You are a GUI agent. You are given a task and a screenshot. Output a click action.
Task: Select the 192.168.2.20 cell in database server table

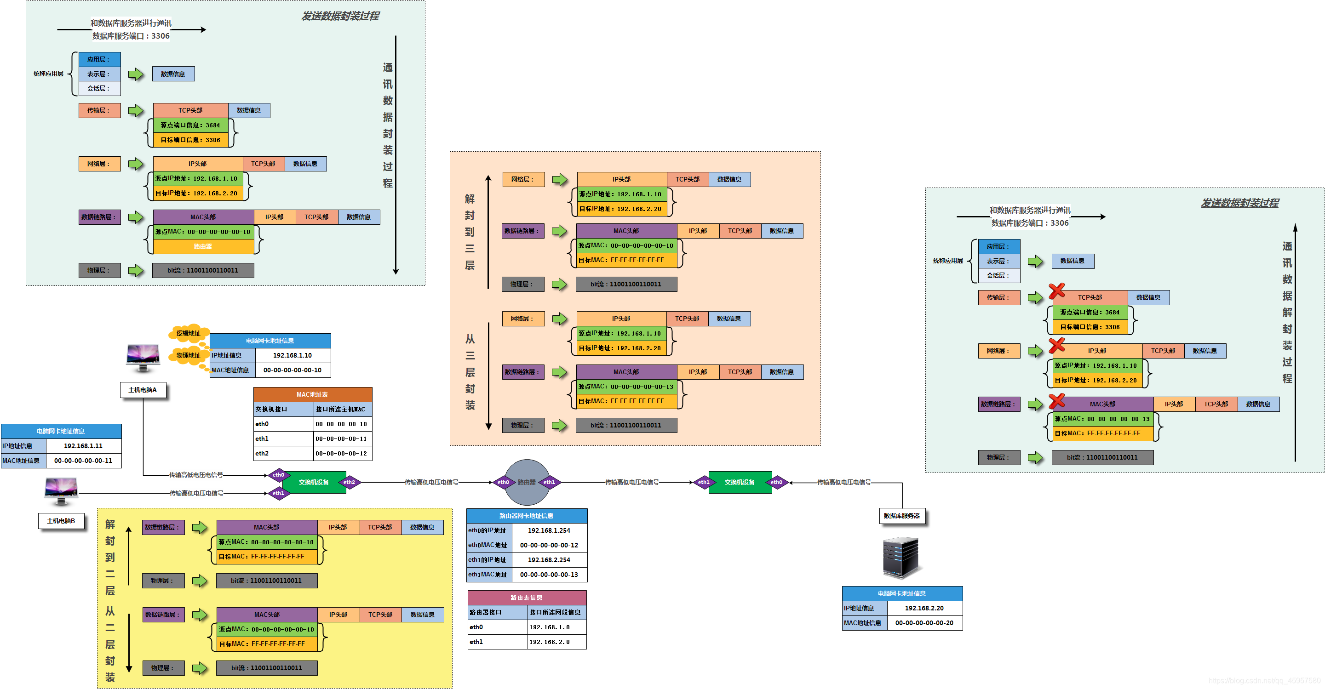point(925,608)
